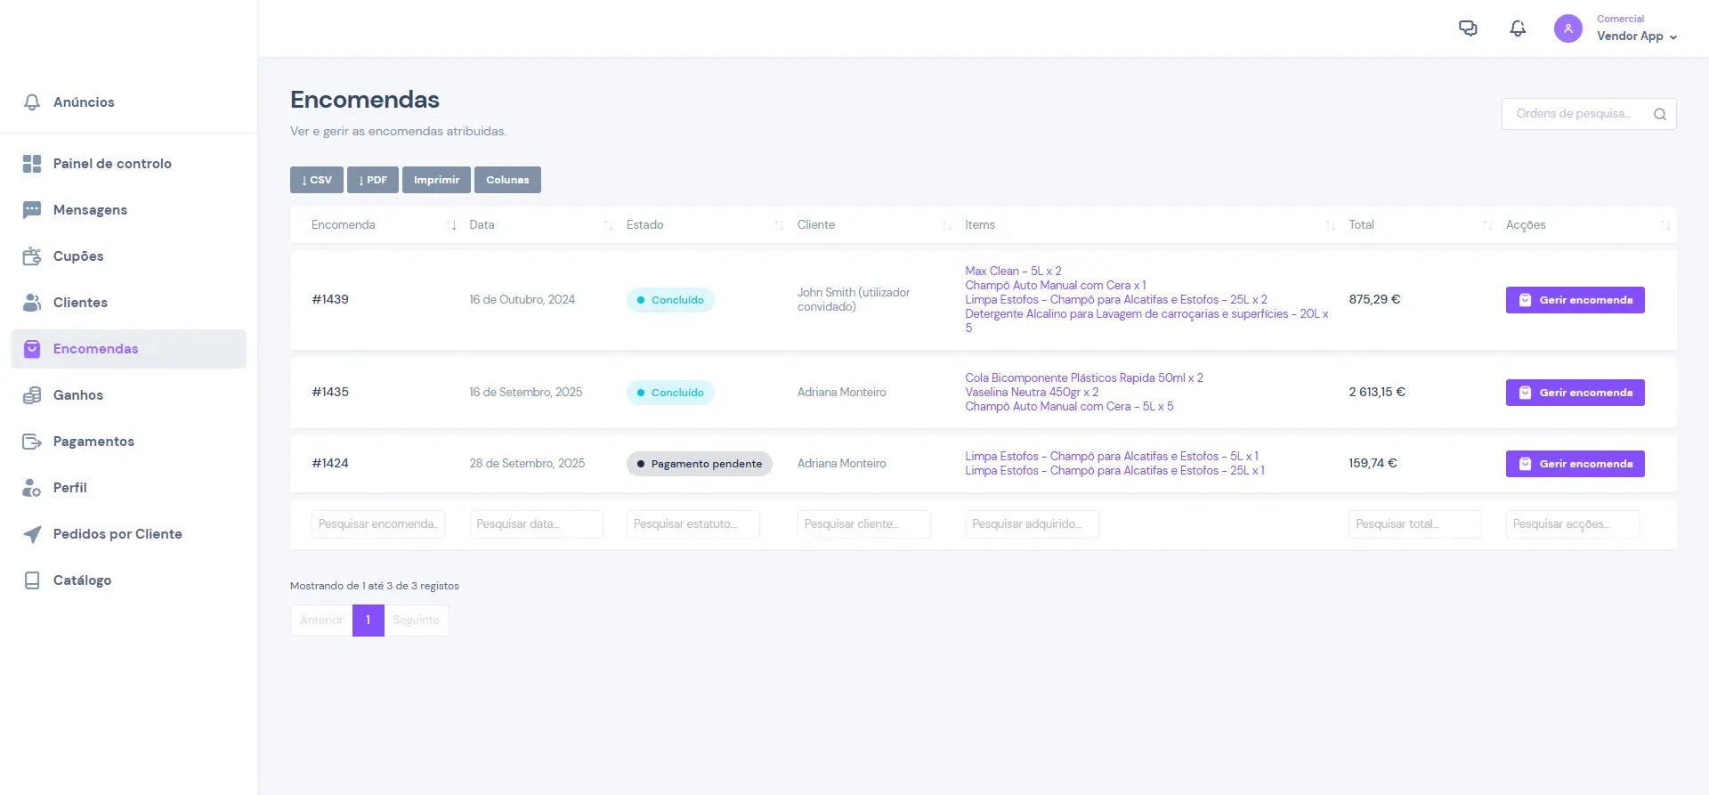1709x795 pixels.
Task: Open the Colunas visibility selector
Action: click(x=507, y=180)
